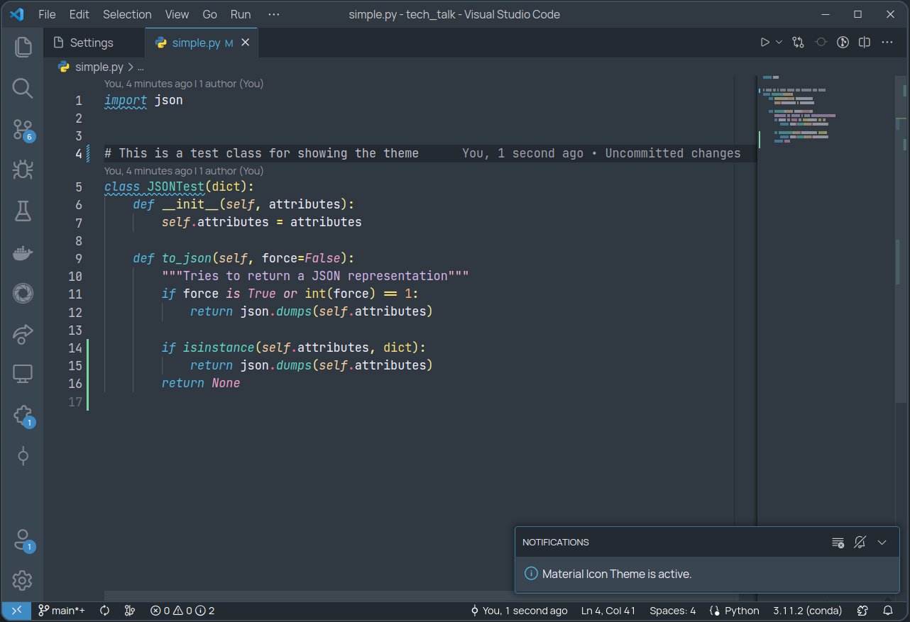This screenshot has width=910, height=622.
Task: Open the Selection menu
Action: (x=127, y=14)
